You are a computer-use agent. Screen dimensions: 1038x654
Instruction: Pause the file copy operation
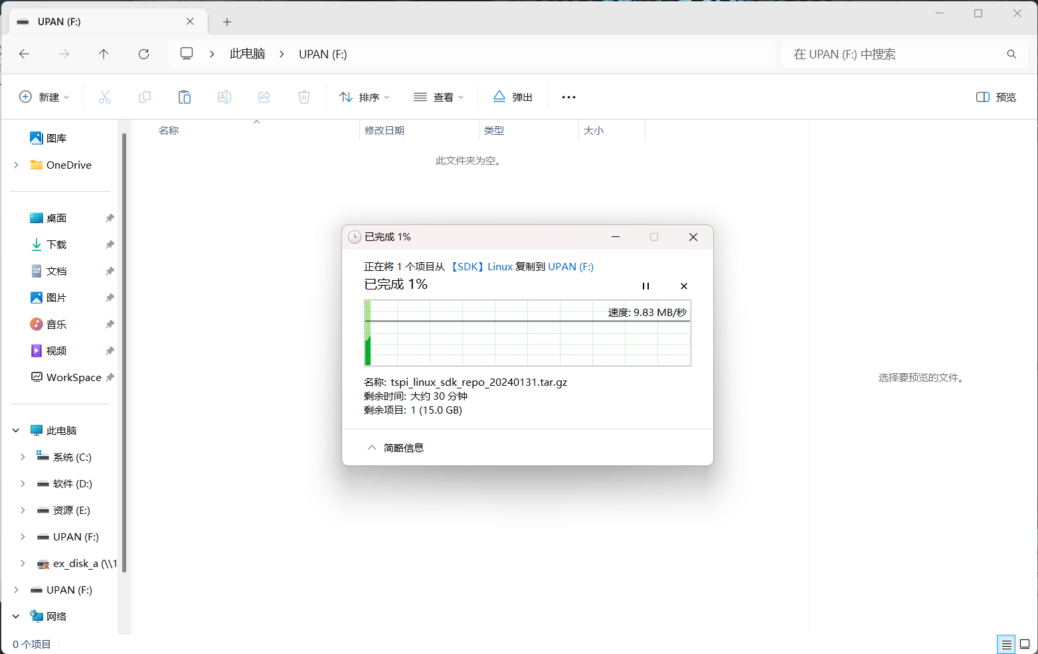pos(646,286)
